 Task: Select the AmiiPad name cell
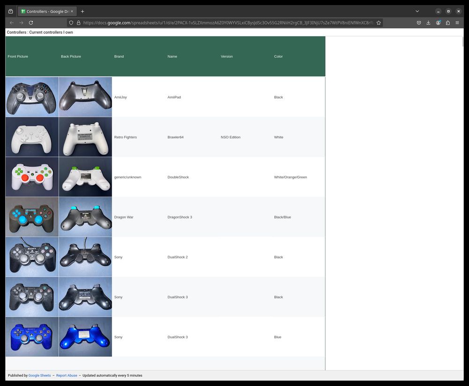(x=192, y=97)
